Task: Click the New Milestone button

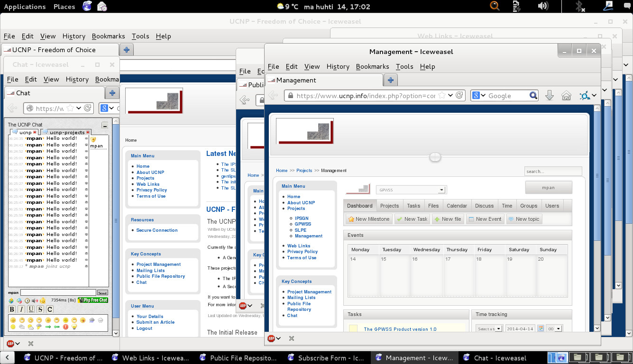Action: click(368, 219)
